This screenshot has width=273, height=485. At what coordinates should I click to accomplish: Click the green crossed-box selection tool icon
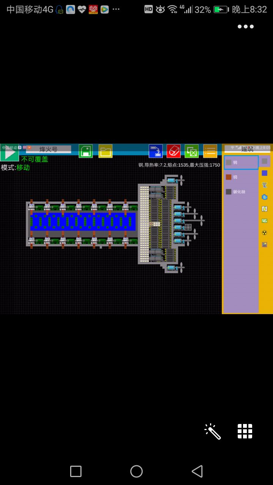coord(192,151)
